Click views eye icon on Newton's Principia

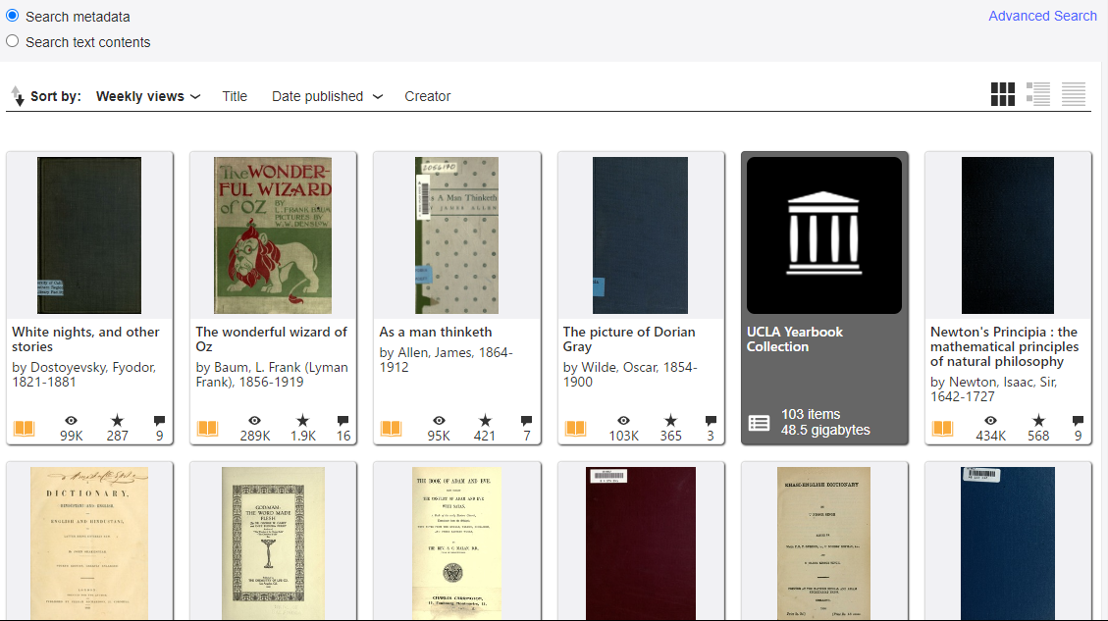point(989,421)
